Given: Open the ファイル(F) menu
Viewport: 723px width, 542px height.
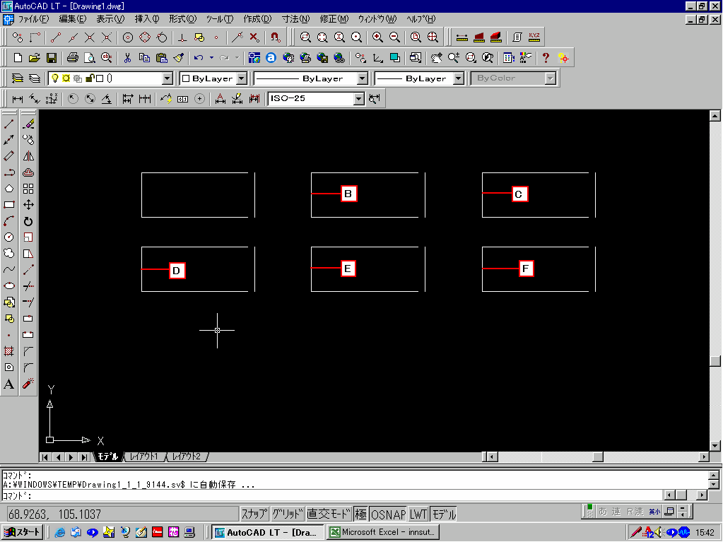Looking at the screenshot, I should tap(33, 19).
